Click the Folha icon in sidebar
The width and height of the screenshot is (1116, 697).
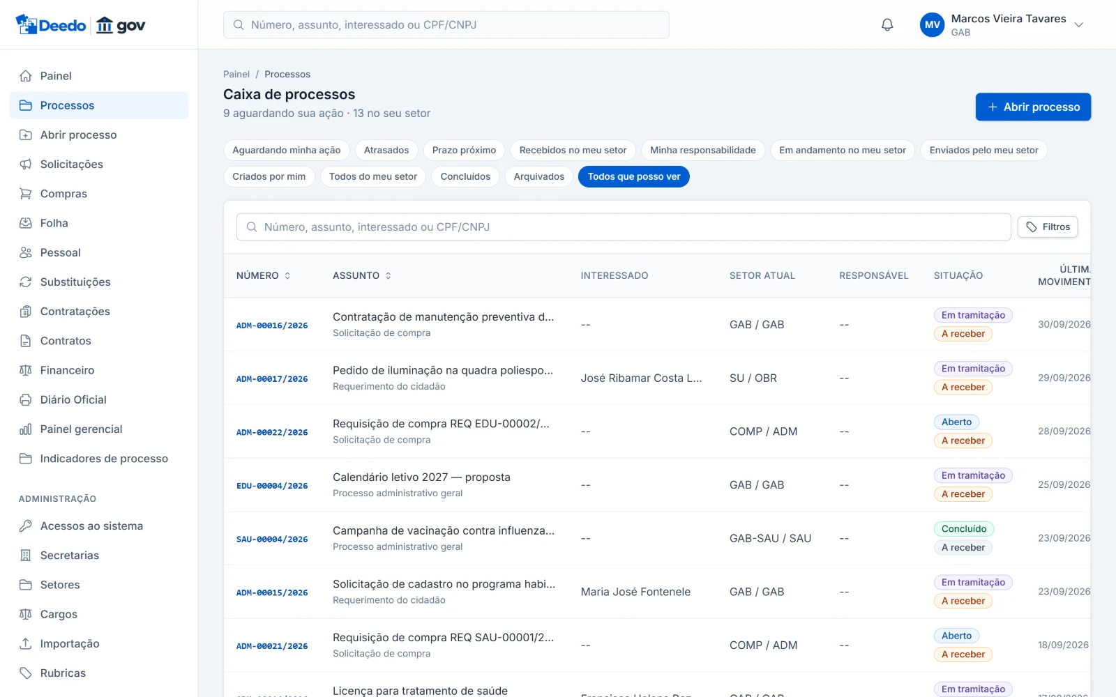26,223
